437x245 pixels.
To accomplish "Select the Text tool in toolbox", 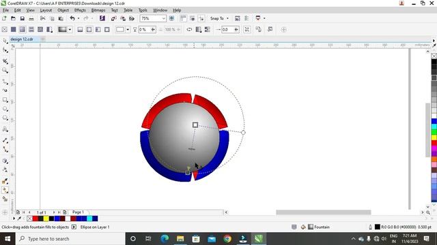I will [x=5, y=129].
